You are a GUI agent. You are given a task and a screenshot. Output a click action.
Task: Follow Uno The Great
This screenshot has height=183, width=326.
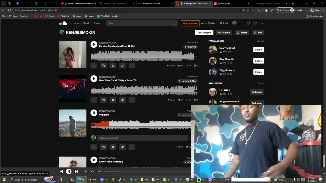pyautogui.click(x=259, y=50)
